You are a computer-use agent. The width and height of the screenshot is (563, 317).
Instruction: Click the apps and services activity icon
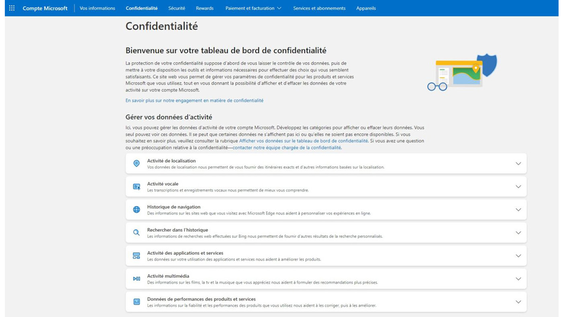(x=136, y=256)
